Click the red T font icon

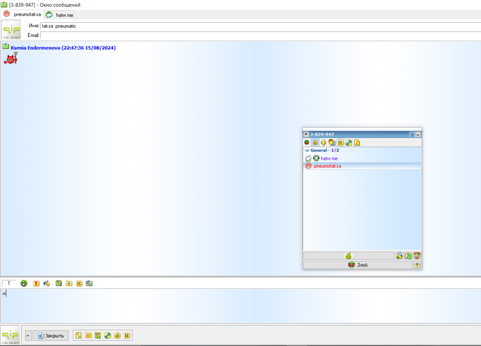36,283
